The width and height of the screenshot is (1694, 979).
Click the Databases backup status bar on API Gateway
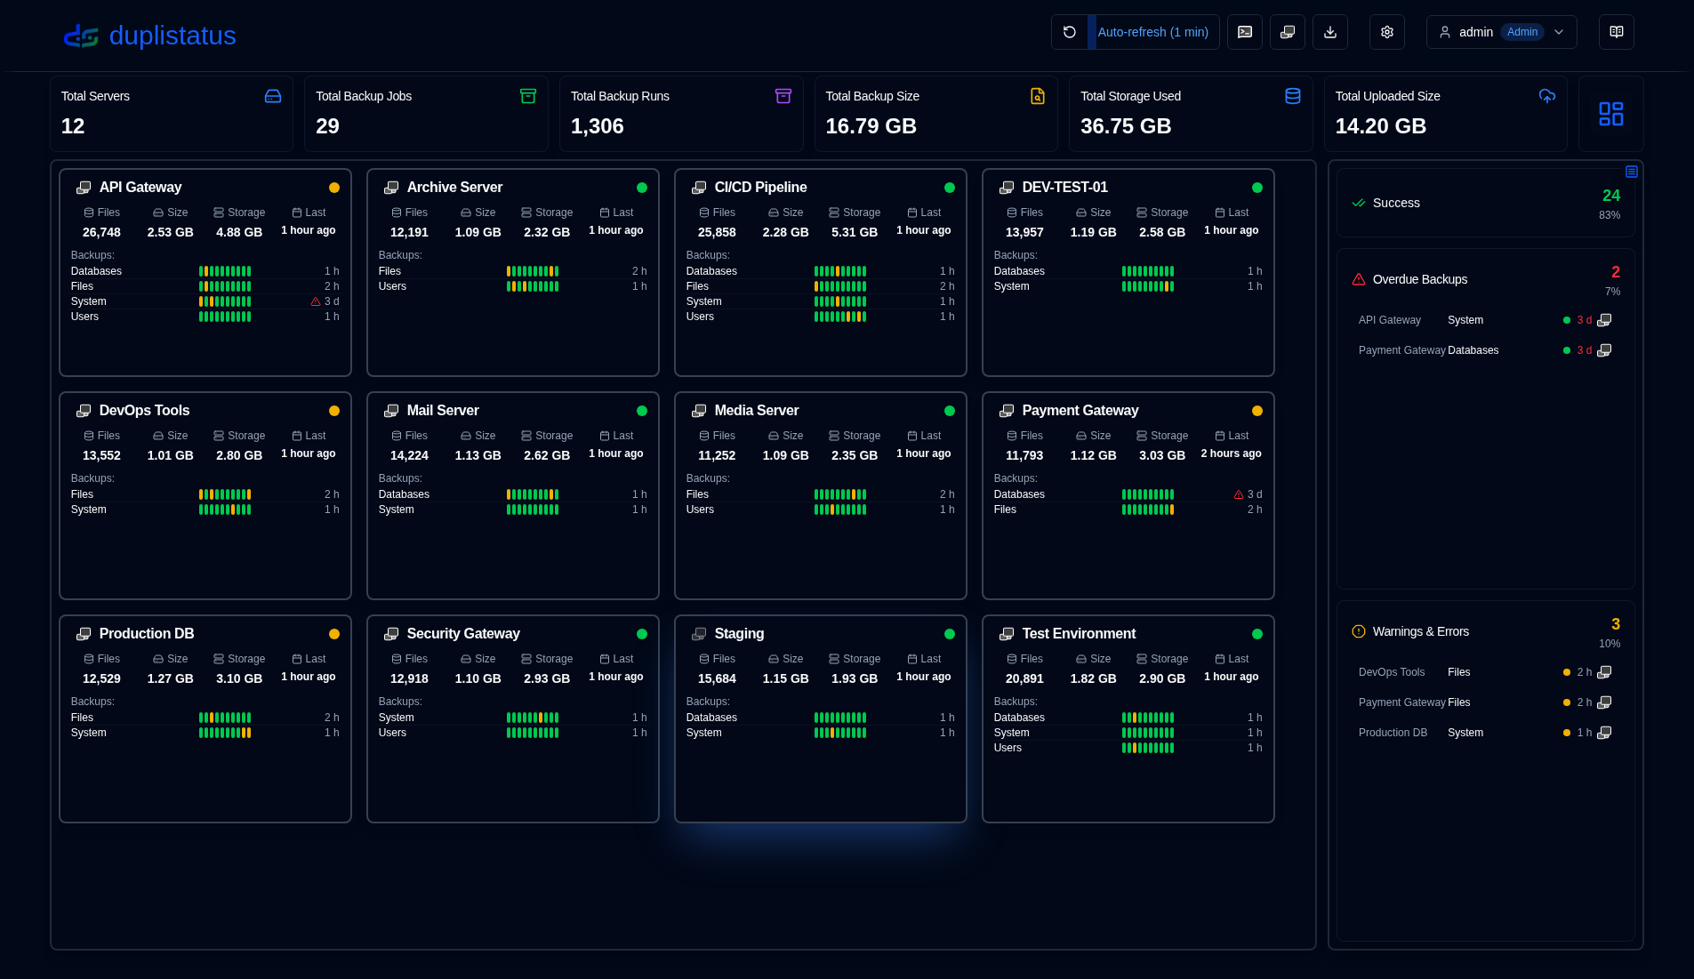(225, 271)
